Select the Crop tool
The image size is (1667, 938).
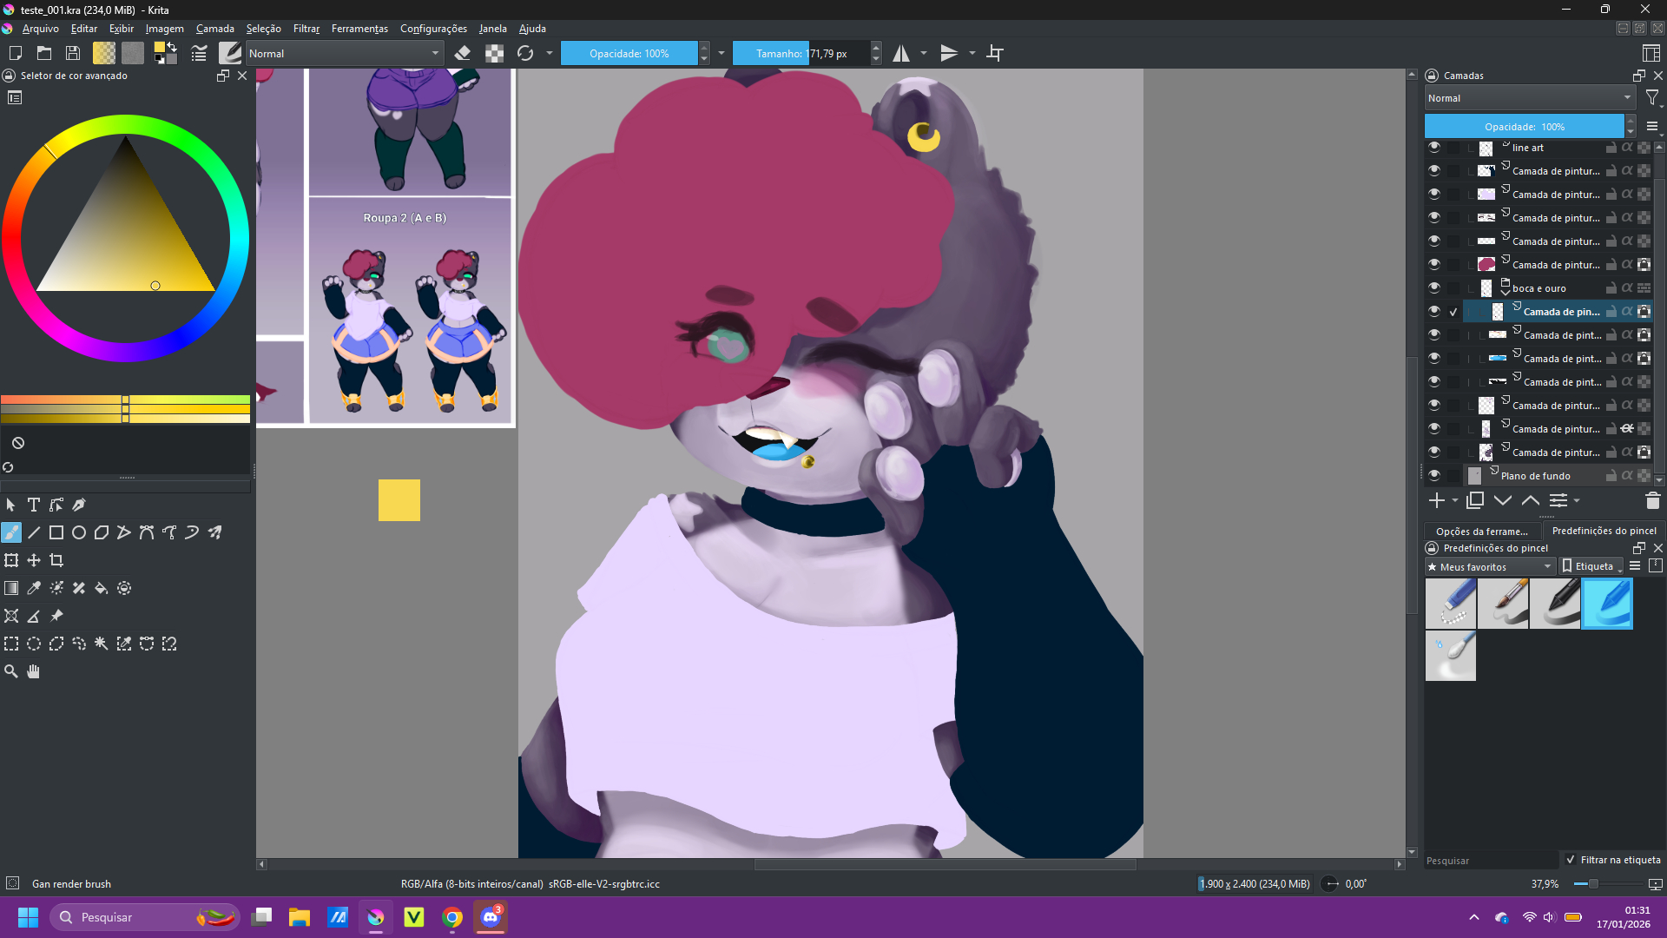56,560
